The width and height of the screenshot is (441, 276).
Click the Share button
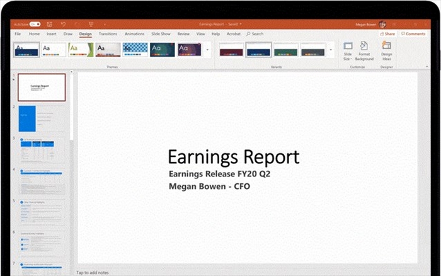click(387, 34)
